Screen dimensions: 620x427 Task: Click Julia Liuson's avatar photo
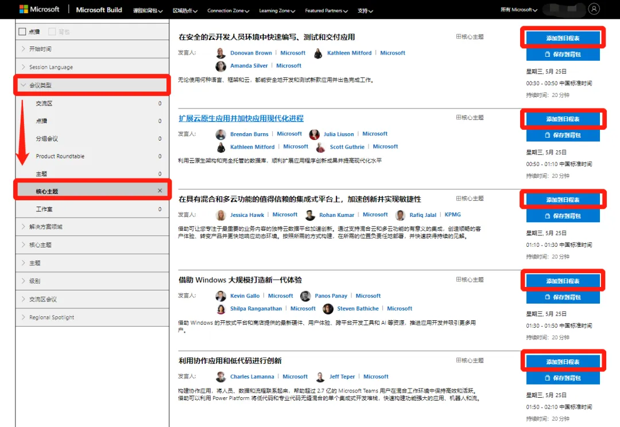tap(315, 134)
